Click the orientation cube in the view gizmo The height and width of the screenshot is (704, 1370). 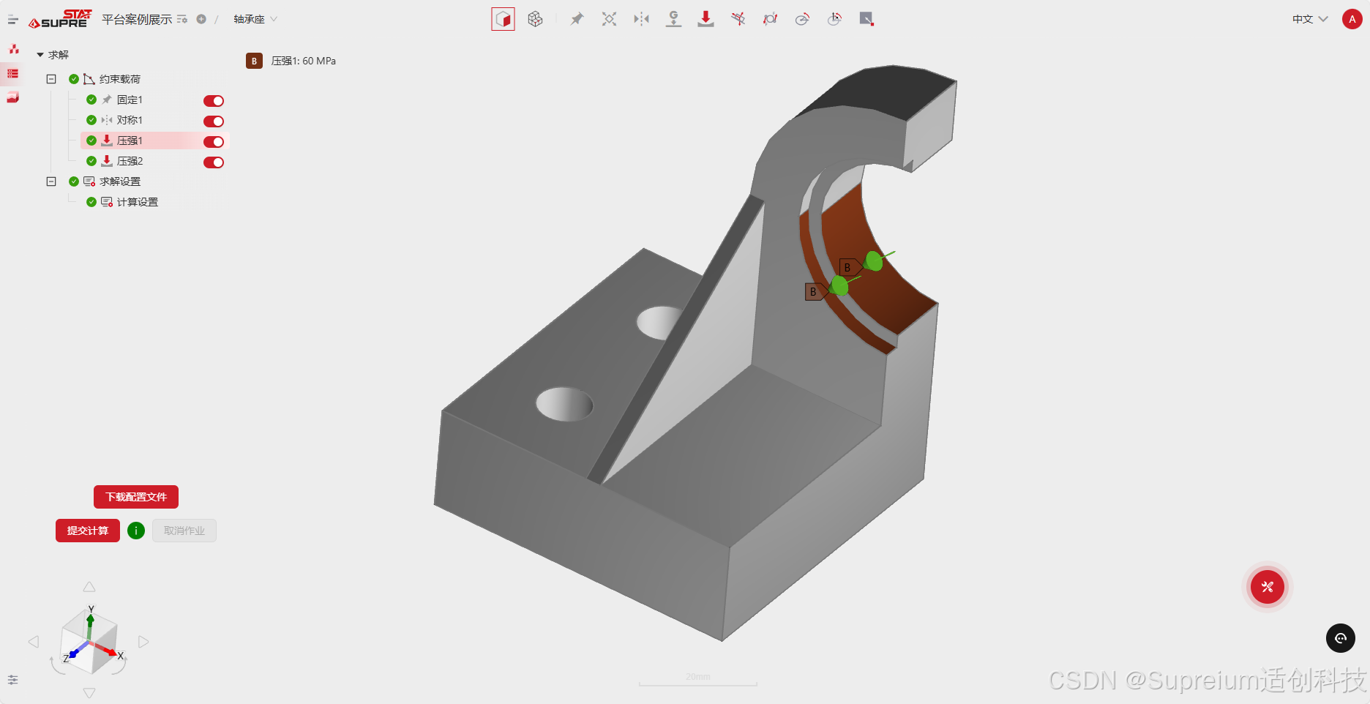click(x=89, y=642)
